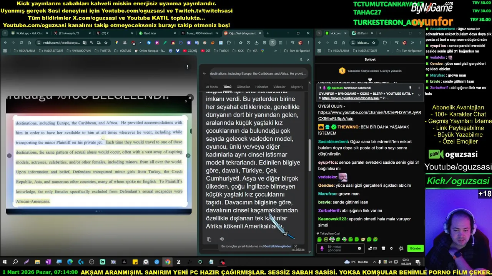Select the 'Alışveriş' tab
Image resolution: width=492 pixels, height=276 pixels.
pos(297,87)
